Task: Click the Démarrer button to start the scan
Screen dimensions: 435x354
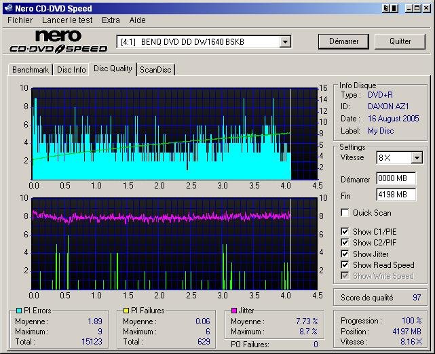Action: (x=344, y=41)
